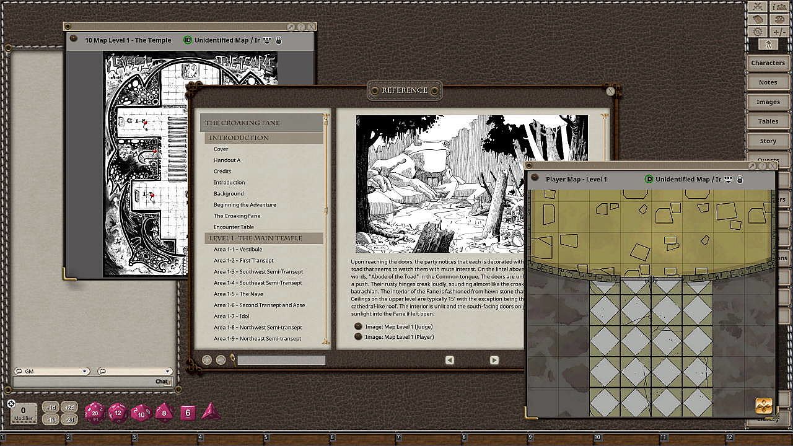Click the zoom out icon in the Reference footer
The height and width of the screenshot is (446, 793).
pos(221,360)
